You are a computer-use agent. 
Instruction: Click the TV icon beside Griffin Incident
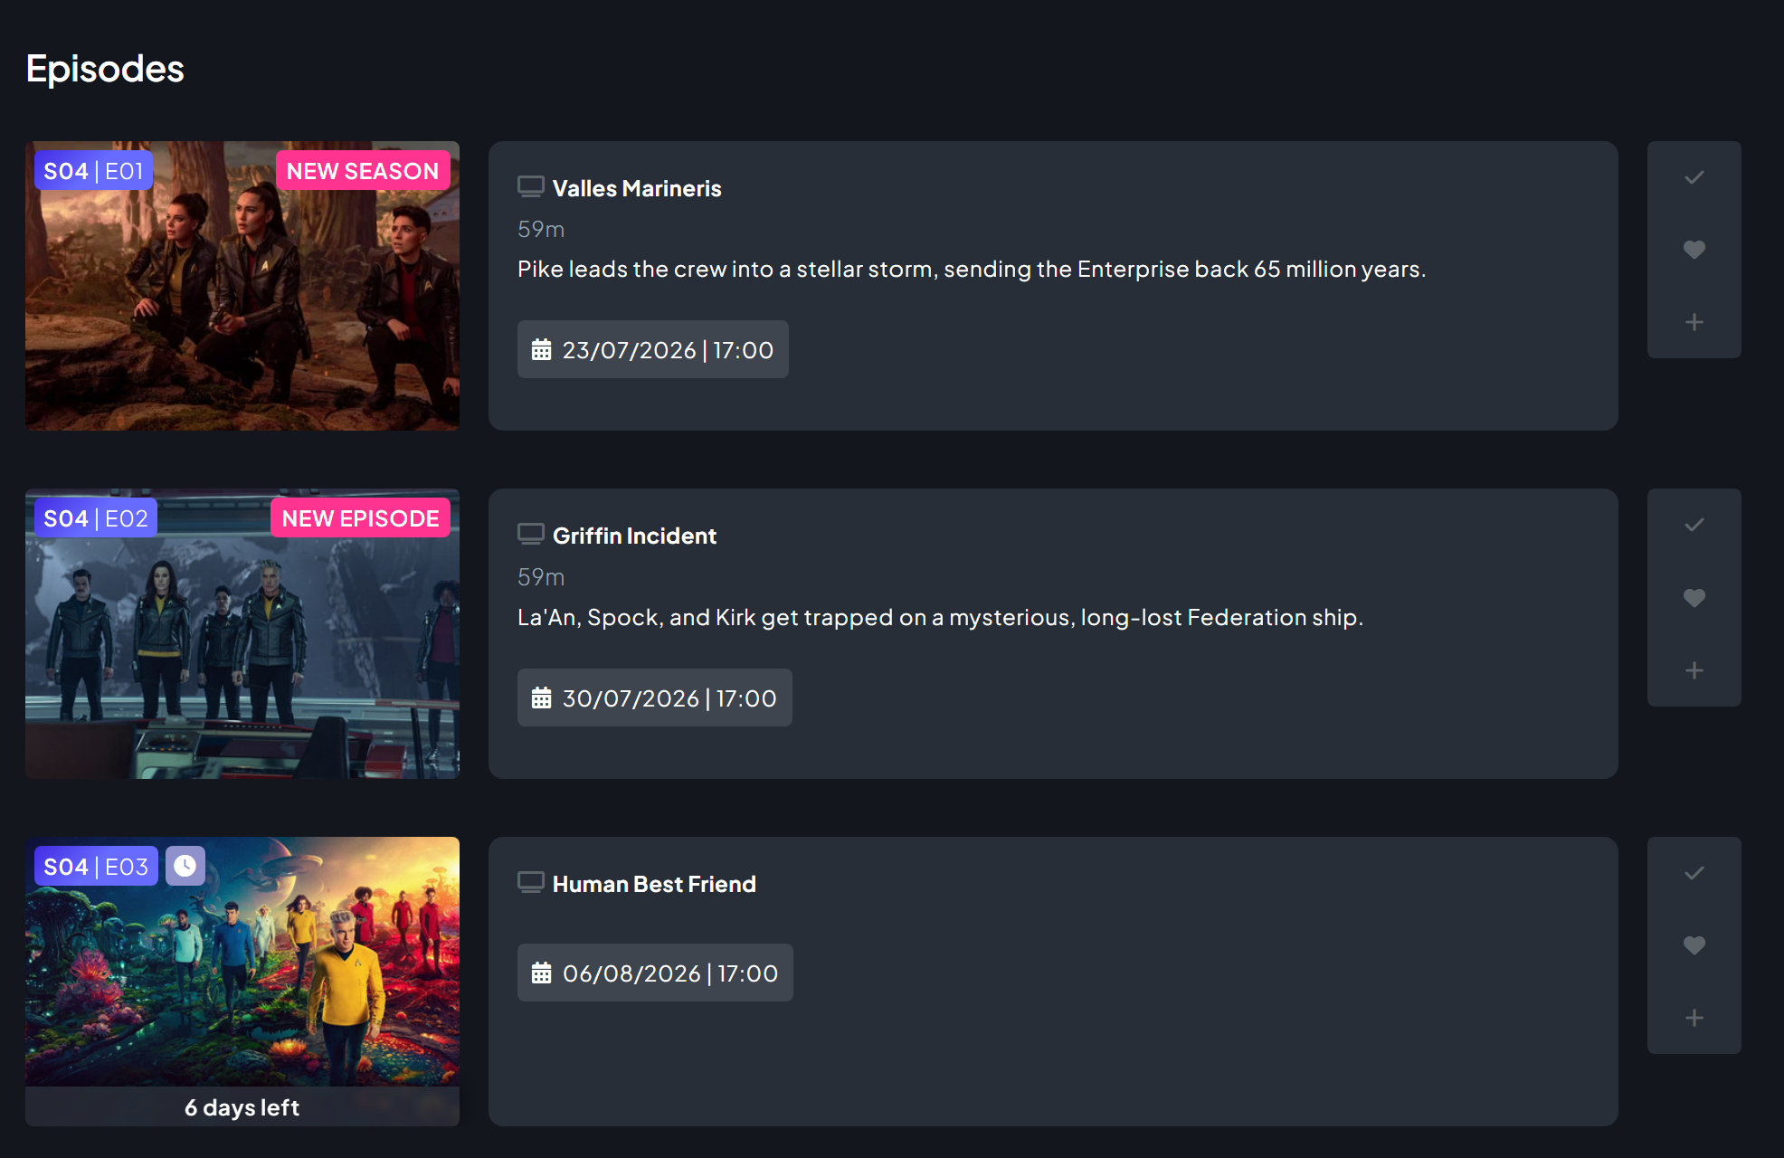[530, 534]
